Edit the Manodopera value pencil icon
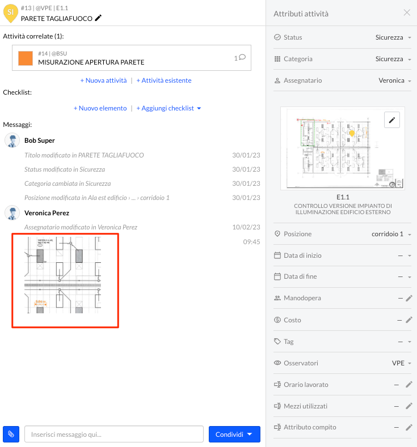The height and width of the screenshot is (447, 417). click(409, 298)
